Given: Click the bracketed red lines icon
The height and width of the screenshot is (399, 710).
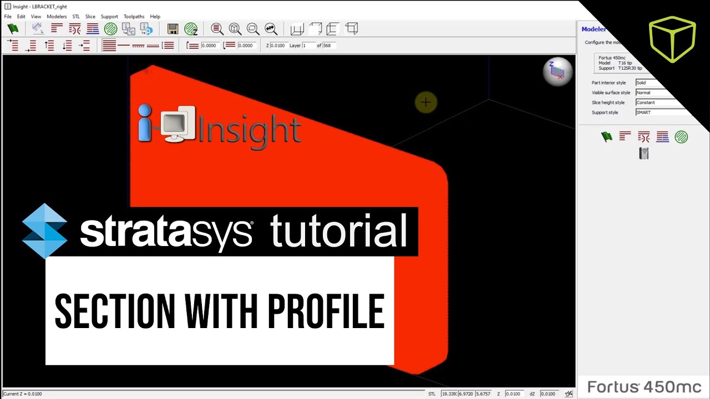Looking at the screenshot, I should 168,45.
